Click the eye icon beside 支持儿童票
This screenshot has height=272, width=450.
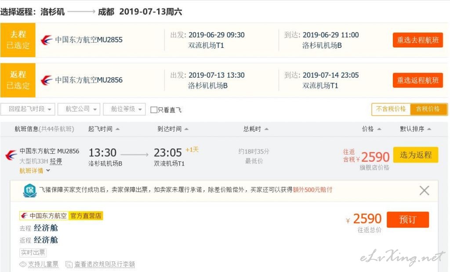[x=23, y=264]
